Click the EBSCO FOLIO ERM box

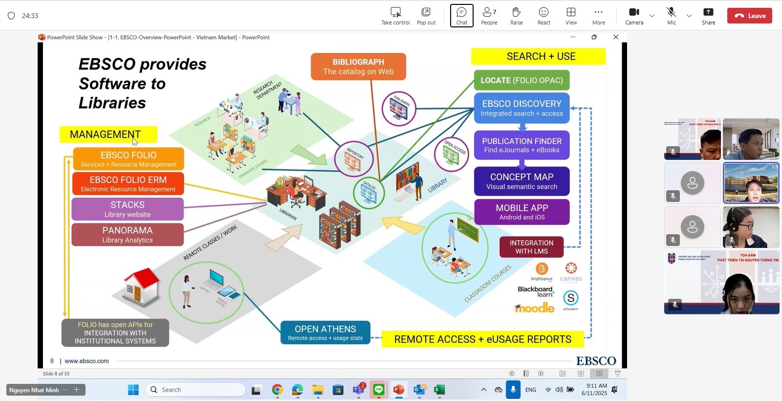pos(129,184)
